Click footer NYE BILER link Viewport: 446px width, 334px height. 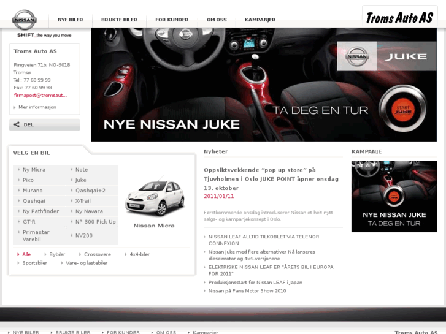26,332
